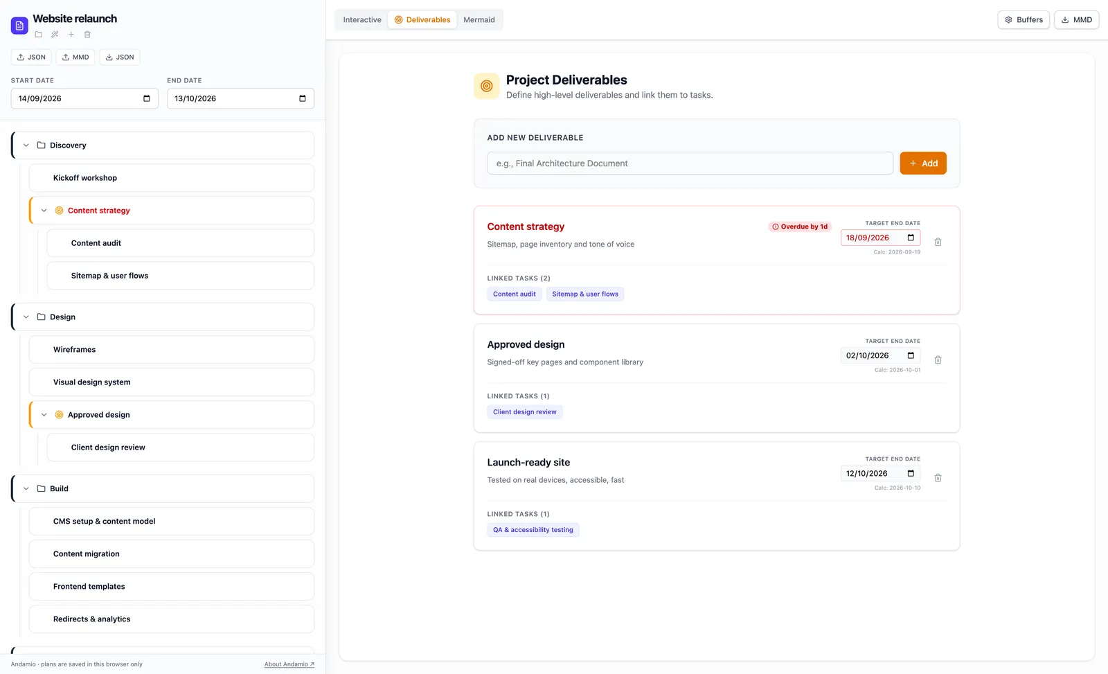The image size is (1108, 674).
Task: Open the Mermaid tab
Action: click(479, 19)
